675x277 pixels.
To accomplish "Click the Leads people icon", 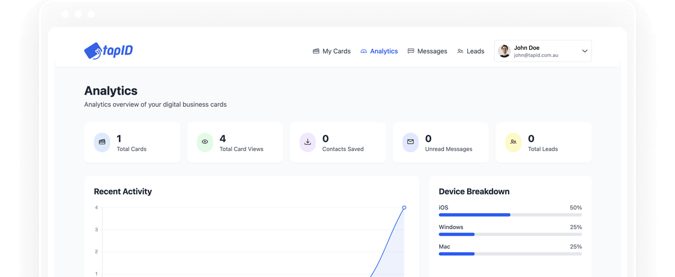I will tap(460, 51).
